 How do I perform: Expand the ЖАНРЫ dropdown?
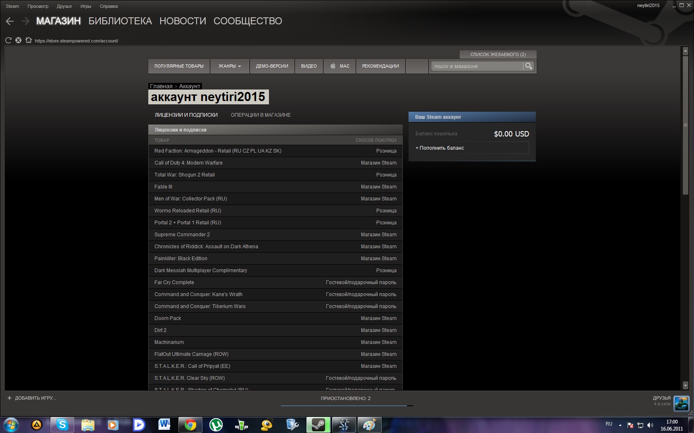click(230, 66)
